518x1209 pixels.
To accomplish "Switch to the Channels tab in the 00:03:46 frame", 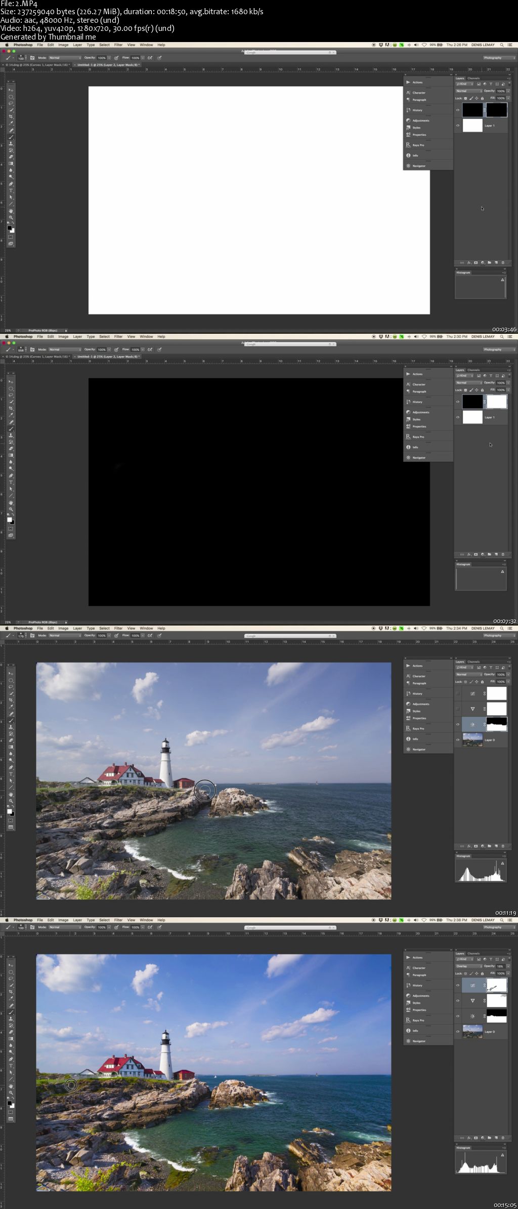I will [x=473, y=79].
